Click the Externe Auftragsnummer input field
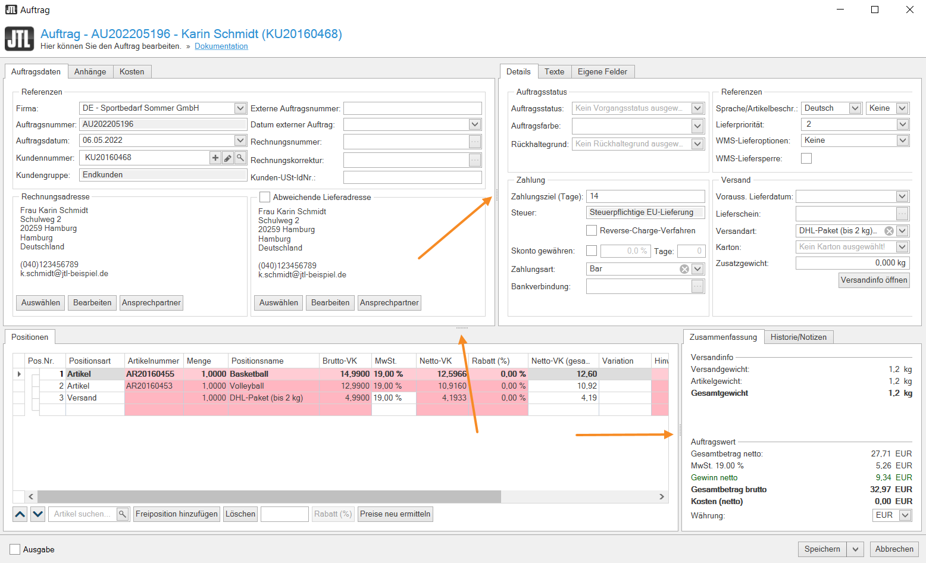This screenshot has height=563, width=926. [412, 108]
